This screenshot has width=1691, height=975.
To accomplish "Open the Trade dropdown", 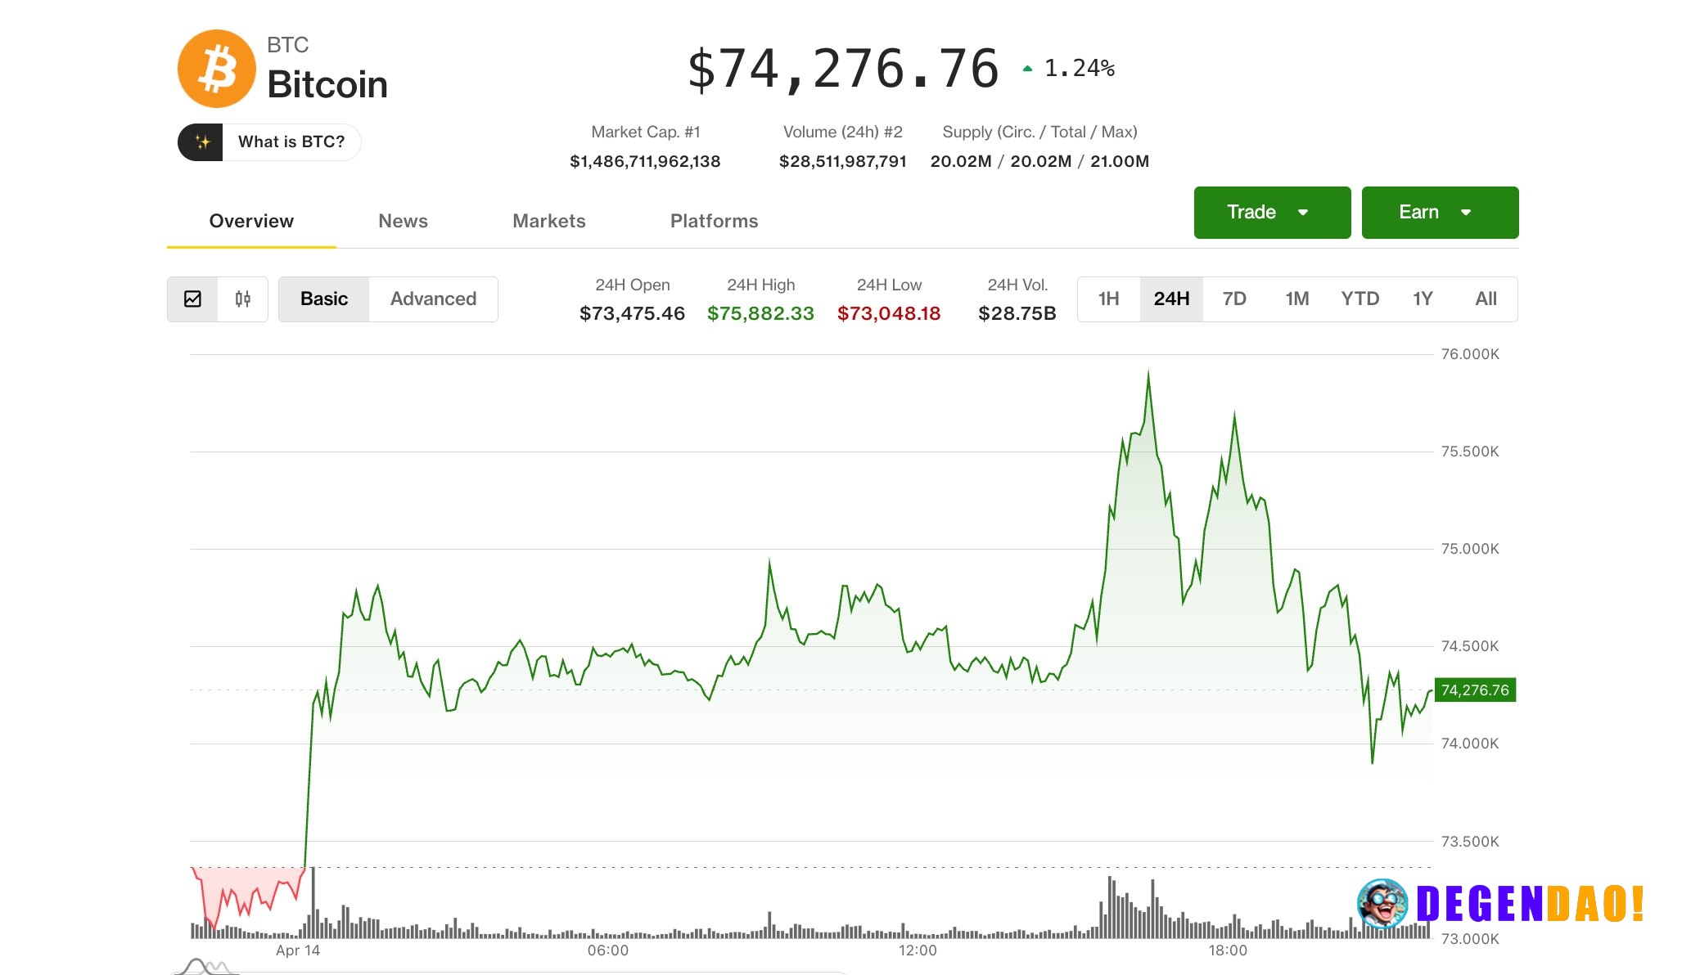I will 1272,212.
